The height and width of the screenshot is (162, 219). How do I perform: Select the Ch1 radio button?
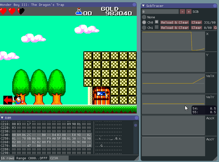(x=144, y=28)
